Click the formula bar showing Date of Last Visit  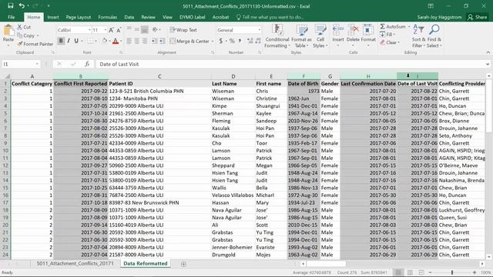pyautogui.click(x=290, y=64)
